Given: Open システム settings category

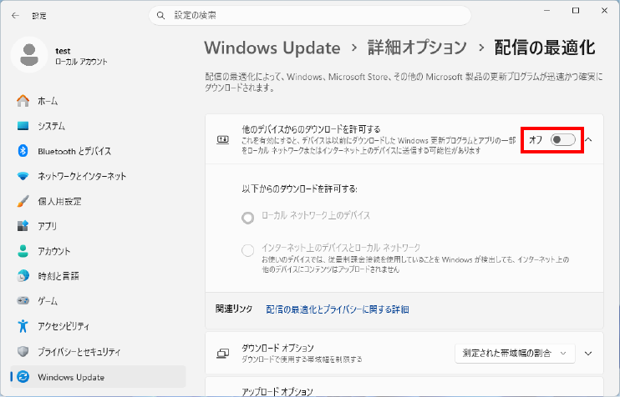Looking at the screenshot, I should pos(98,126).
